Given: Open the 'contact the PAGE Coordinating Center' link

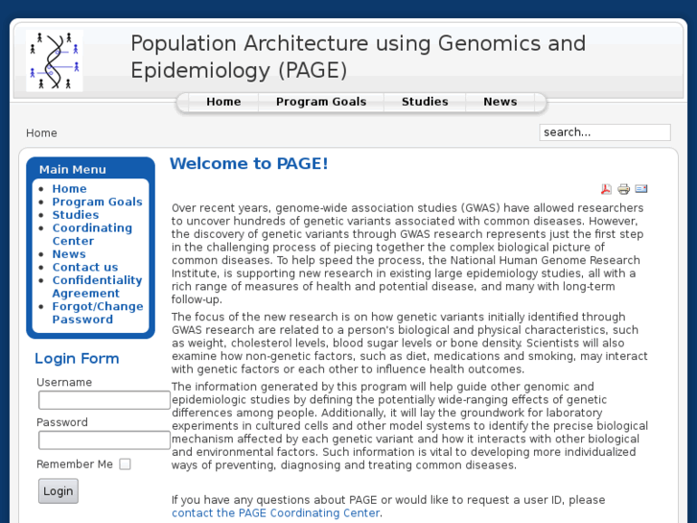Looking at the screenshot, I should (276, 512).
